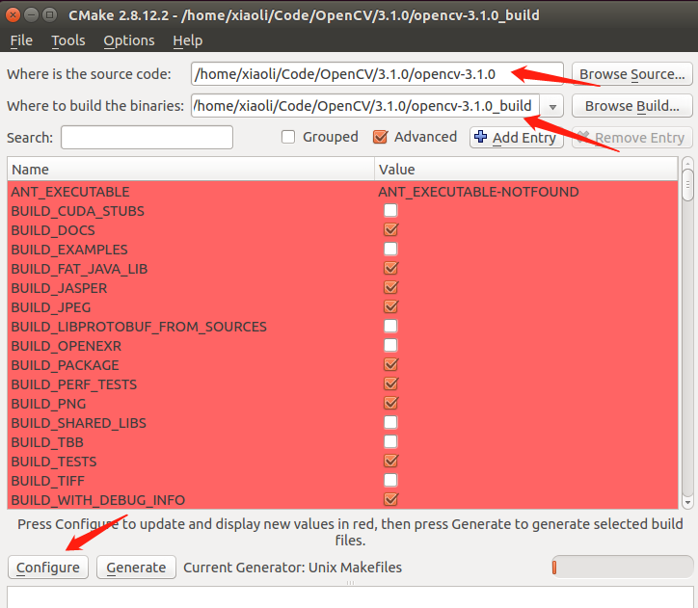Open the Tools menu
698x608 pixels.
tap(68, 40)
